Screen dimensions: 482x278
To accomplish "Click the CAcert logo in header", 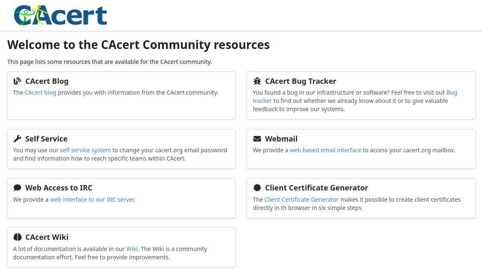I will pyautogui.click(x=61, y=15).
